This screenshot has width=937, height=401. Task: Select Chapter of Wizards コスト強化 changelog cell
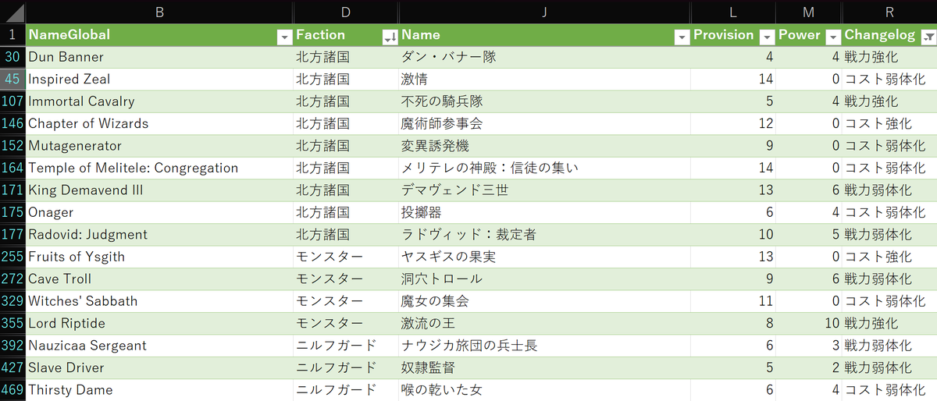coord(889,123)
